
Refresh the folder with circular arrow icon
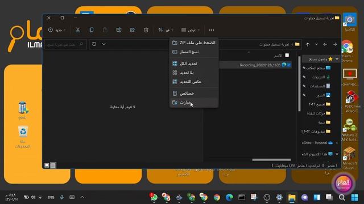(94, 44)
